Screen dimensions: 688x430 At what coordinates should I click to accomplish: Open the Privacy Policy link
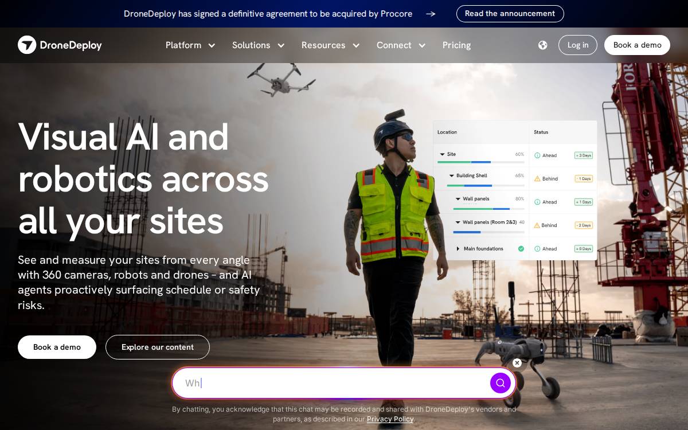tap(390, 419)
